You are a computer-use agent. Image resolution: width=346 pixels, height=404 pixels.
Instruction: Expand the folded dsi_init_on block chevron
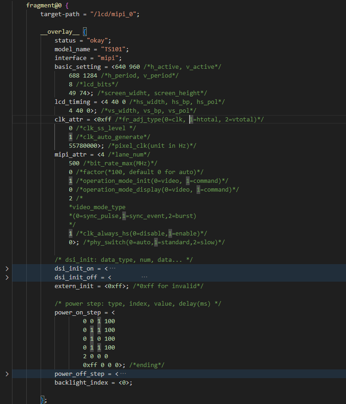tap(6, 268)
